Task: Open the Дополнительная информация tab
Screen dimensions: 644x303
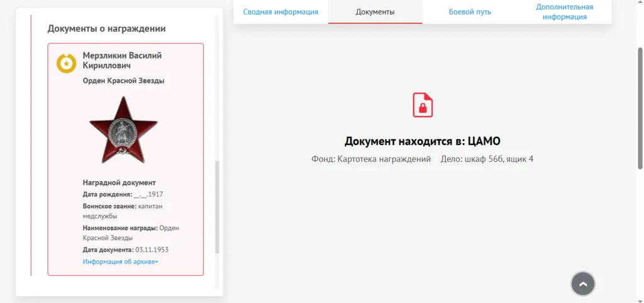Action: 564,12
